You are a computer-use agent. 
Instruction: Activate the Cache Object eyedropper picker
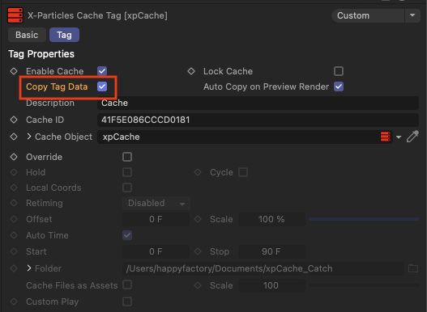tap(412, 137)
